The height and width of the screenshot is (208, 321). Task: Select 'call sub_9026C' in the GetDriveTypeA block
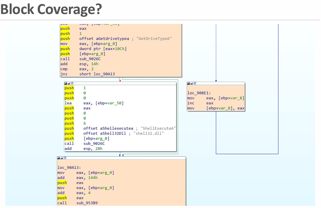pyautogui.click(x=80, y=59)
